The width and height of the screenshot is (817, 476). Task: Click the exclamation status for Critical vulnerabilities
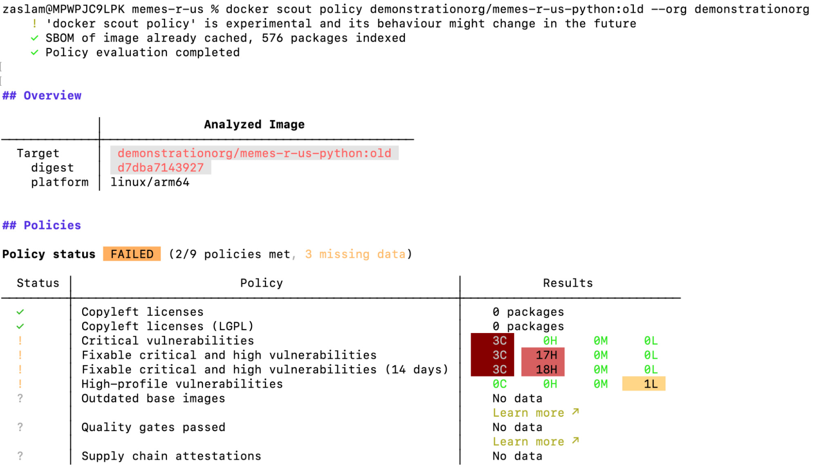tap(20, 341)
